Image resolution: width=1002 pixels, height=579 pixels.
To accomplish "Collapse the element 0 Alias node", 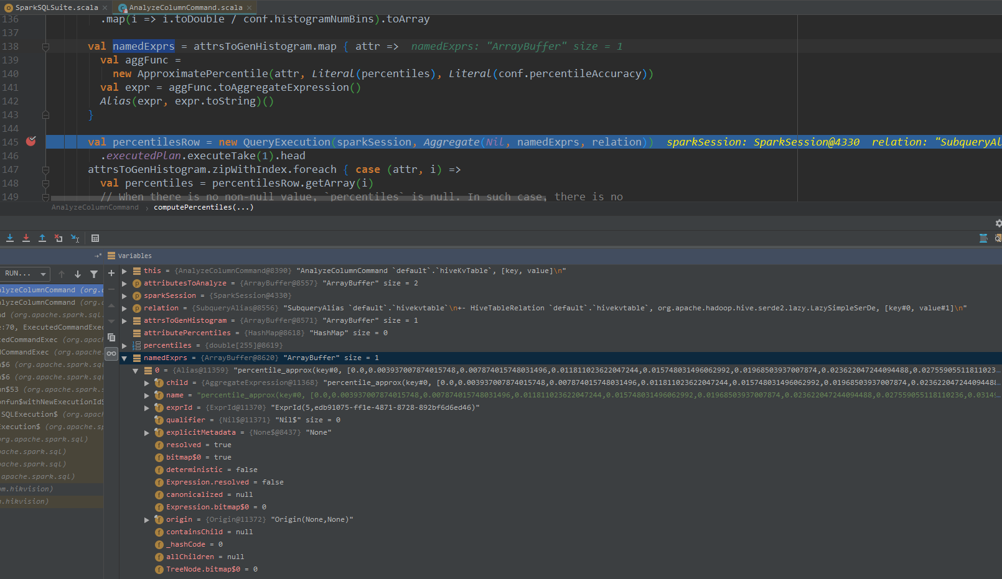I will (136, 371).
